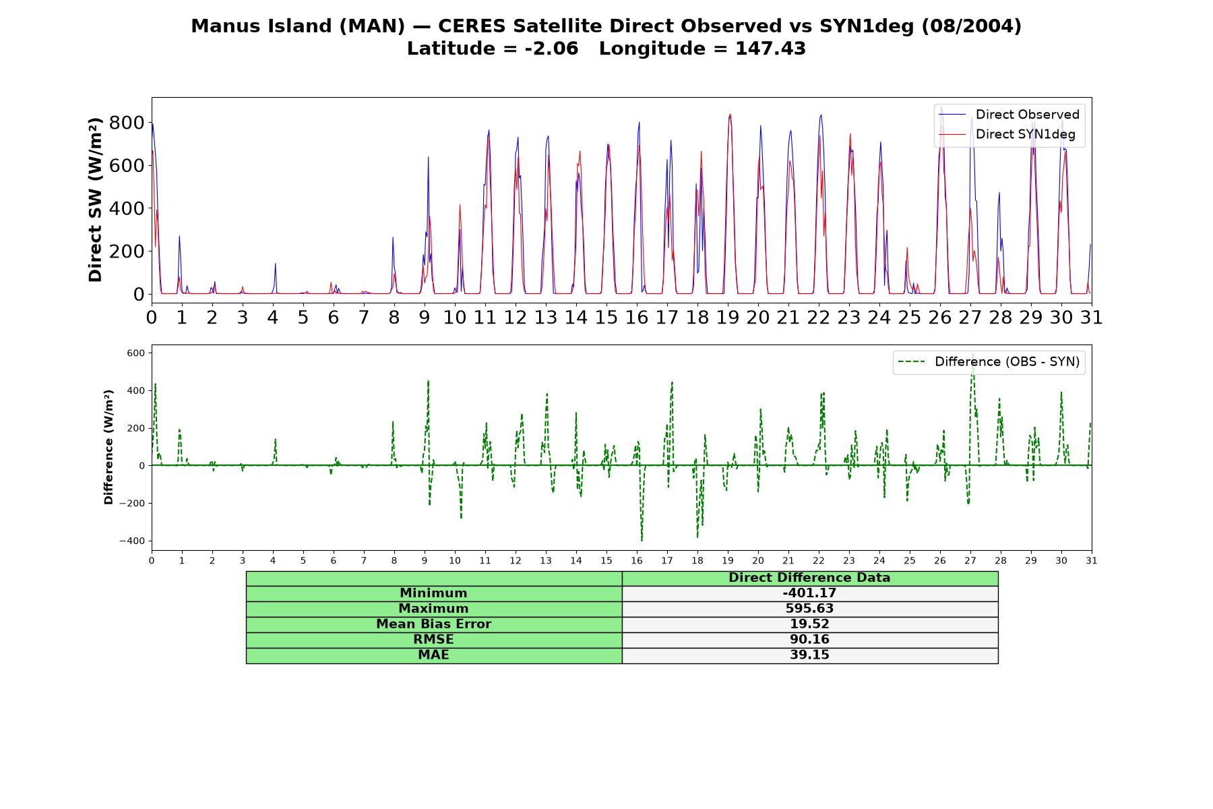
Task: Click the Direct Difference Data table header
Action: (810, 578)
